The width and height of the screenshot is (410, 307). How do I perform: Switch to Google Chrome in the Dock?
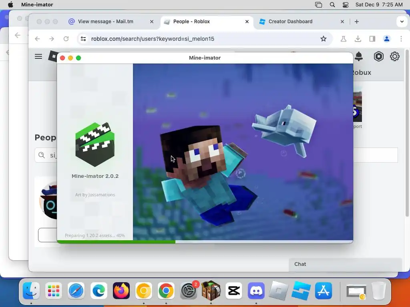[x=166, y=291]
